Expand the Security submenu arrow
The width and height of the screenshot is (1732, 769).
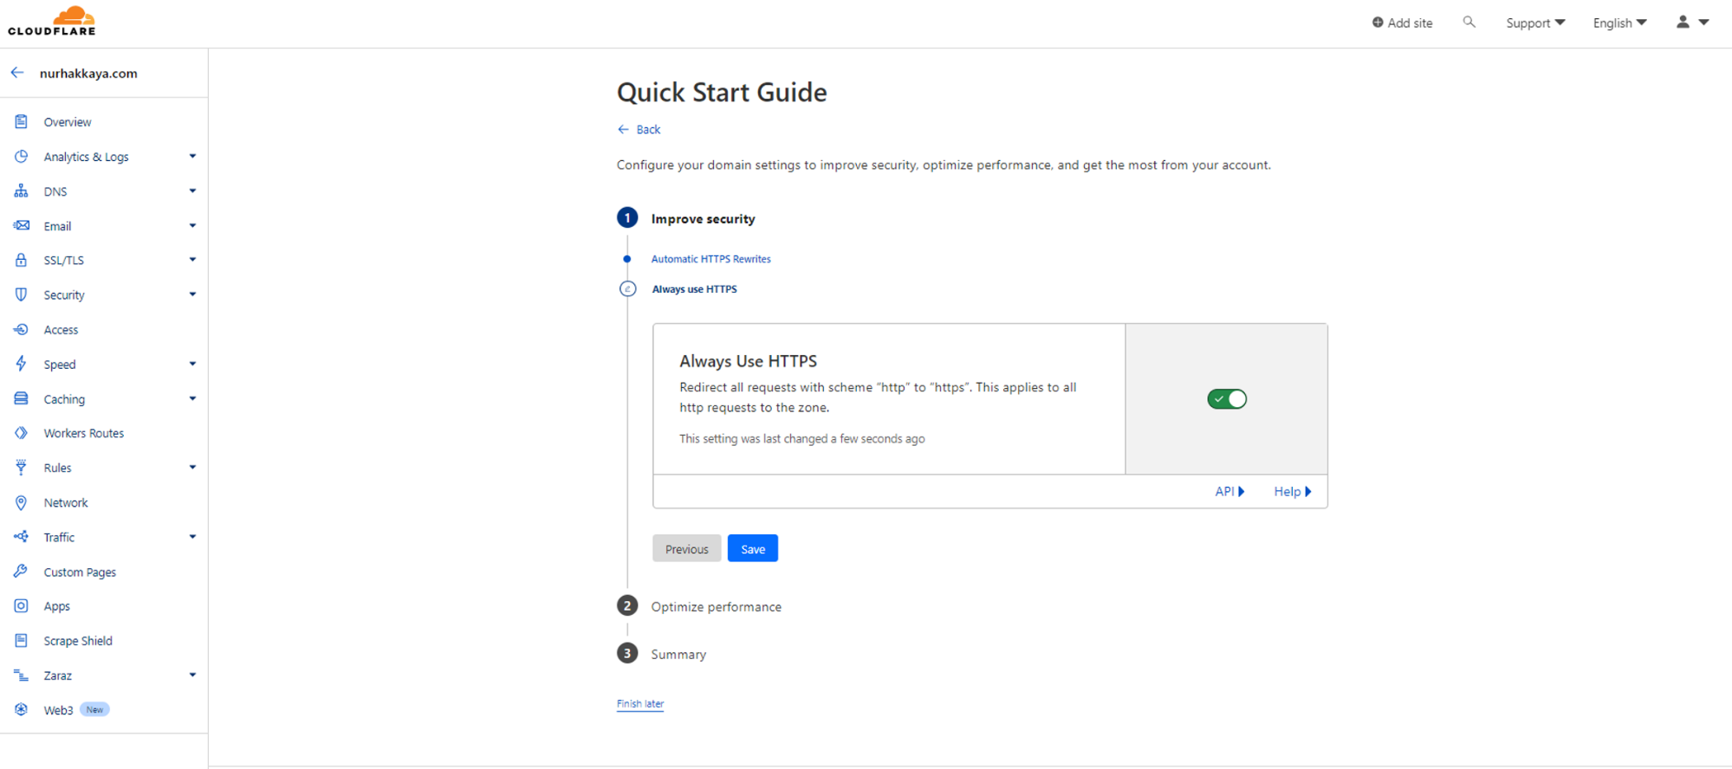pyautogui.click(x=192, y=294)
